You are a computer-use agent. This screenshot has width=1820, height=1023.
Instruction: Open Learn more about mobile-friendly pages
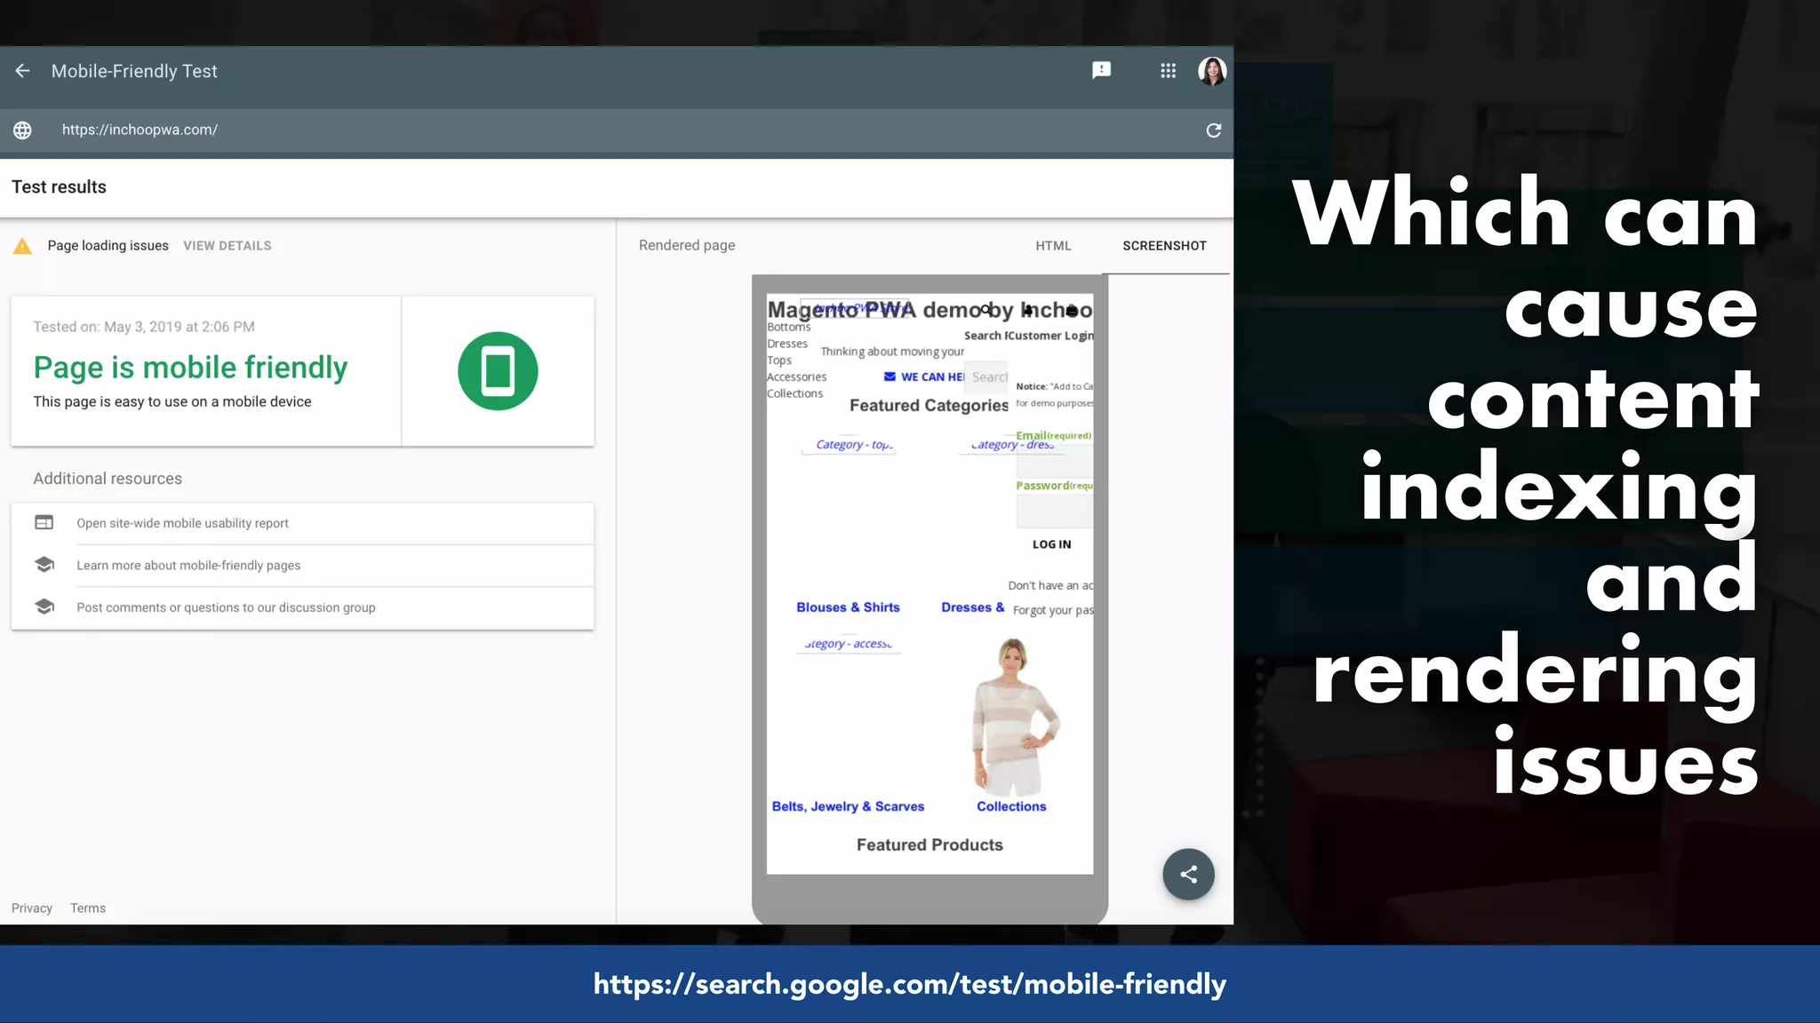(302, 566)
